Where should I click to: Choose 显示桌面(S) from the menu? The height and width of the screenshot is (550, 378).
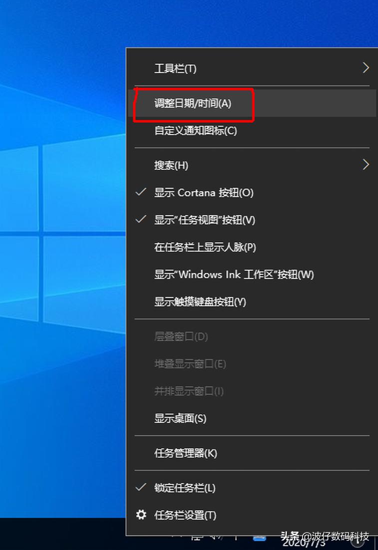click(x=252, y=418)
